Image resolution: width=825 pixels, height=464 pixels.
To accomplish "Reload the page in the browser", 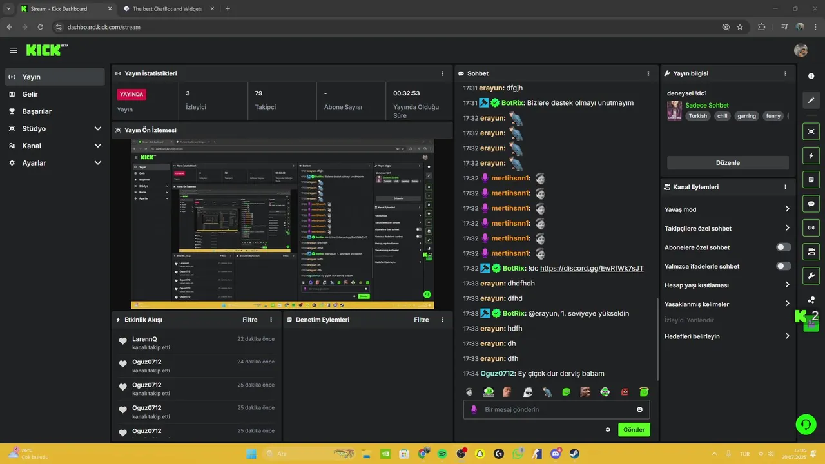I will (40, 27).
